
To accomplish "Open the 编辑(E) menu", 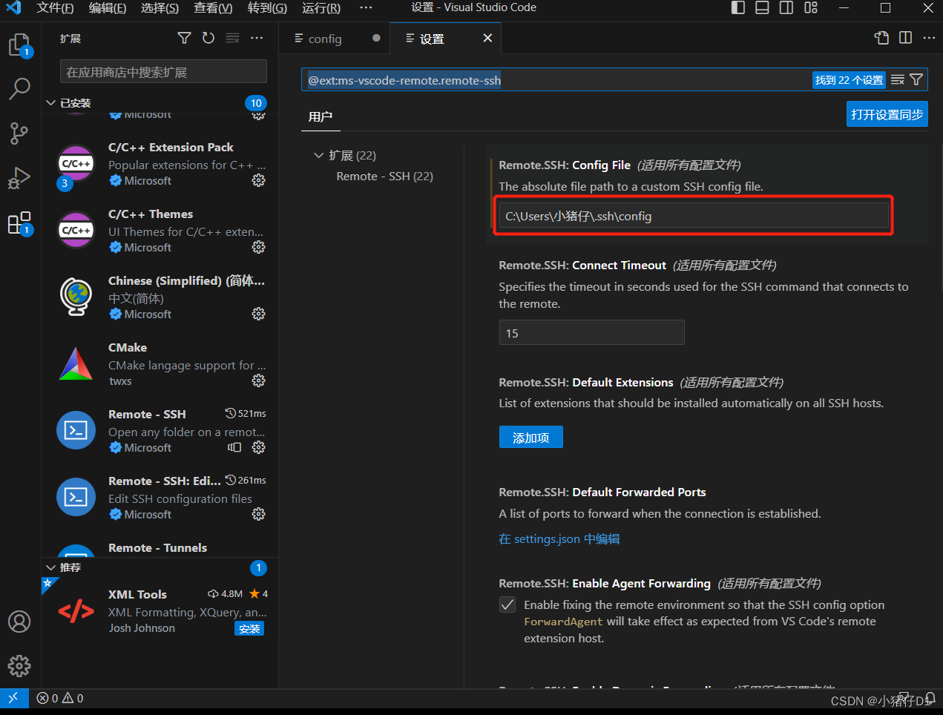I will [108, 8].
